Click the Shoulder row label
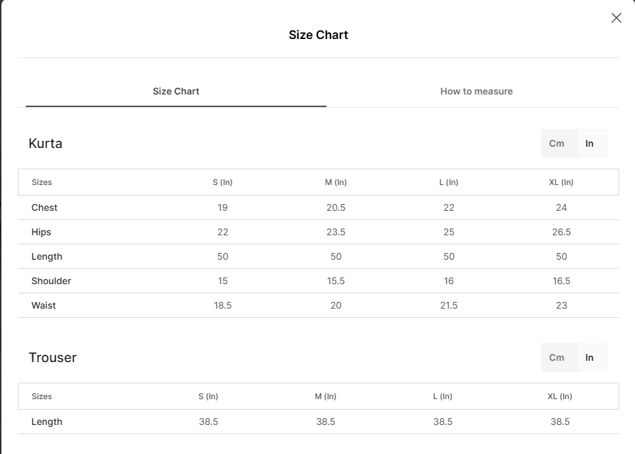635x454 pixels. tap(51, 281)
